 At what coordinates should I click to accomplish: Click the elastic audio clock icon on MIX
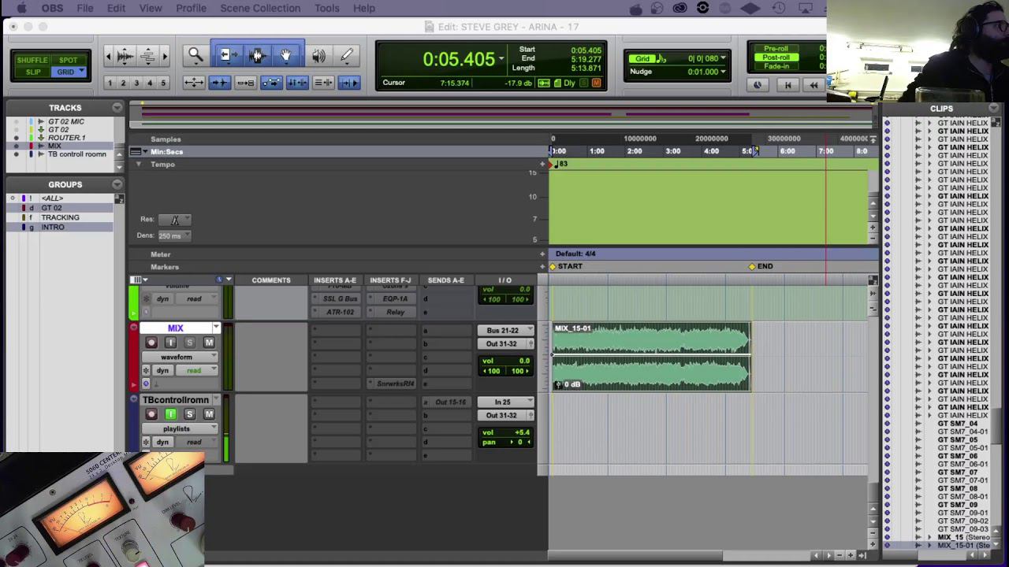(x=146, y=384)
